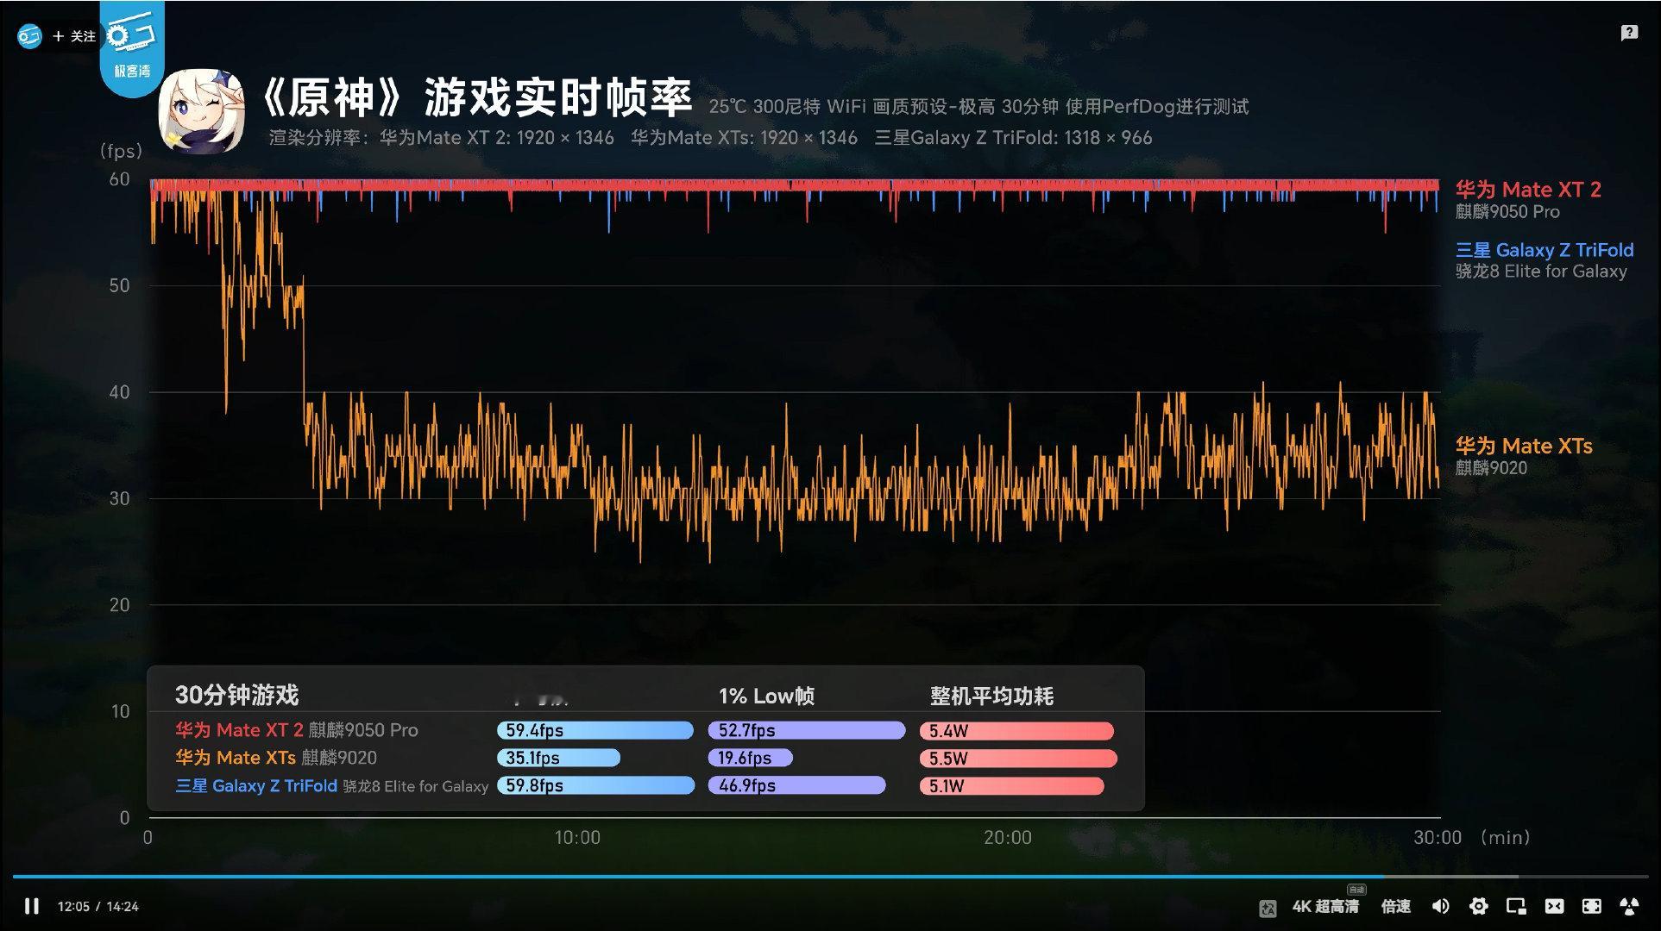The height and width of the screenshot is (931, 1661).
Task: Open player settings gear icon
Action: coord(1478,906)
